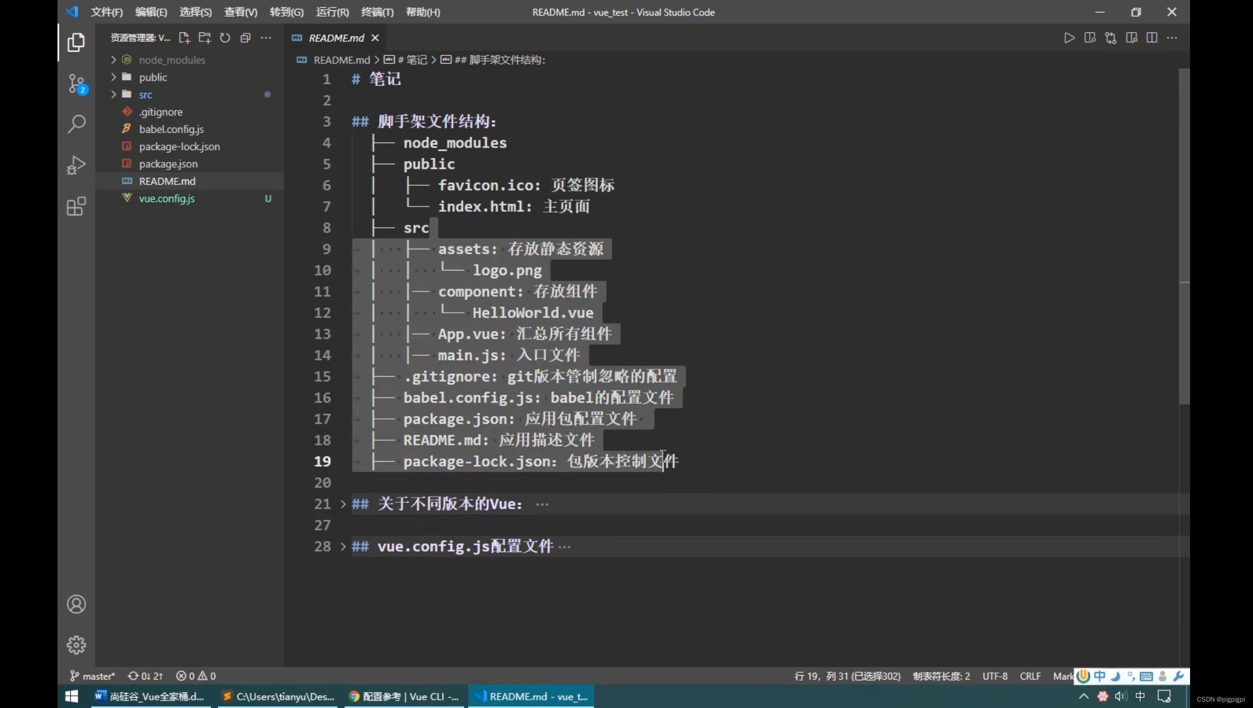
Task: Open editor more actions ellipsis
Action: point(1172,38)
